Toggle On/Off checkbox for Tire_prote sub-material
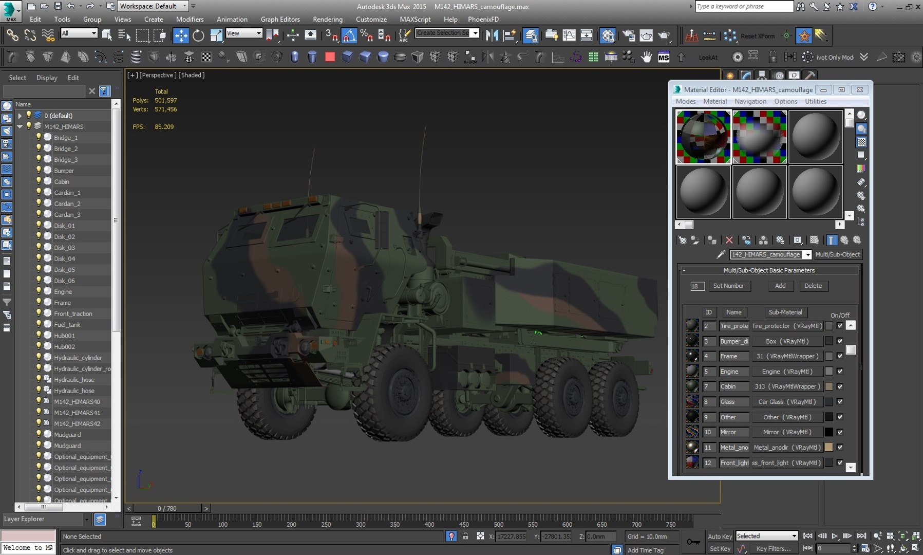Image resolution: width=923 pixels, height=555 pixels. [x=840, y=326]
